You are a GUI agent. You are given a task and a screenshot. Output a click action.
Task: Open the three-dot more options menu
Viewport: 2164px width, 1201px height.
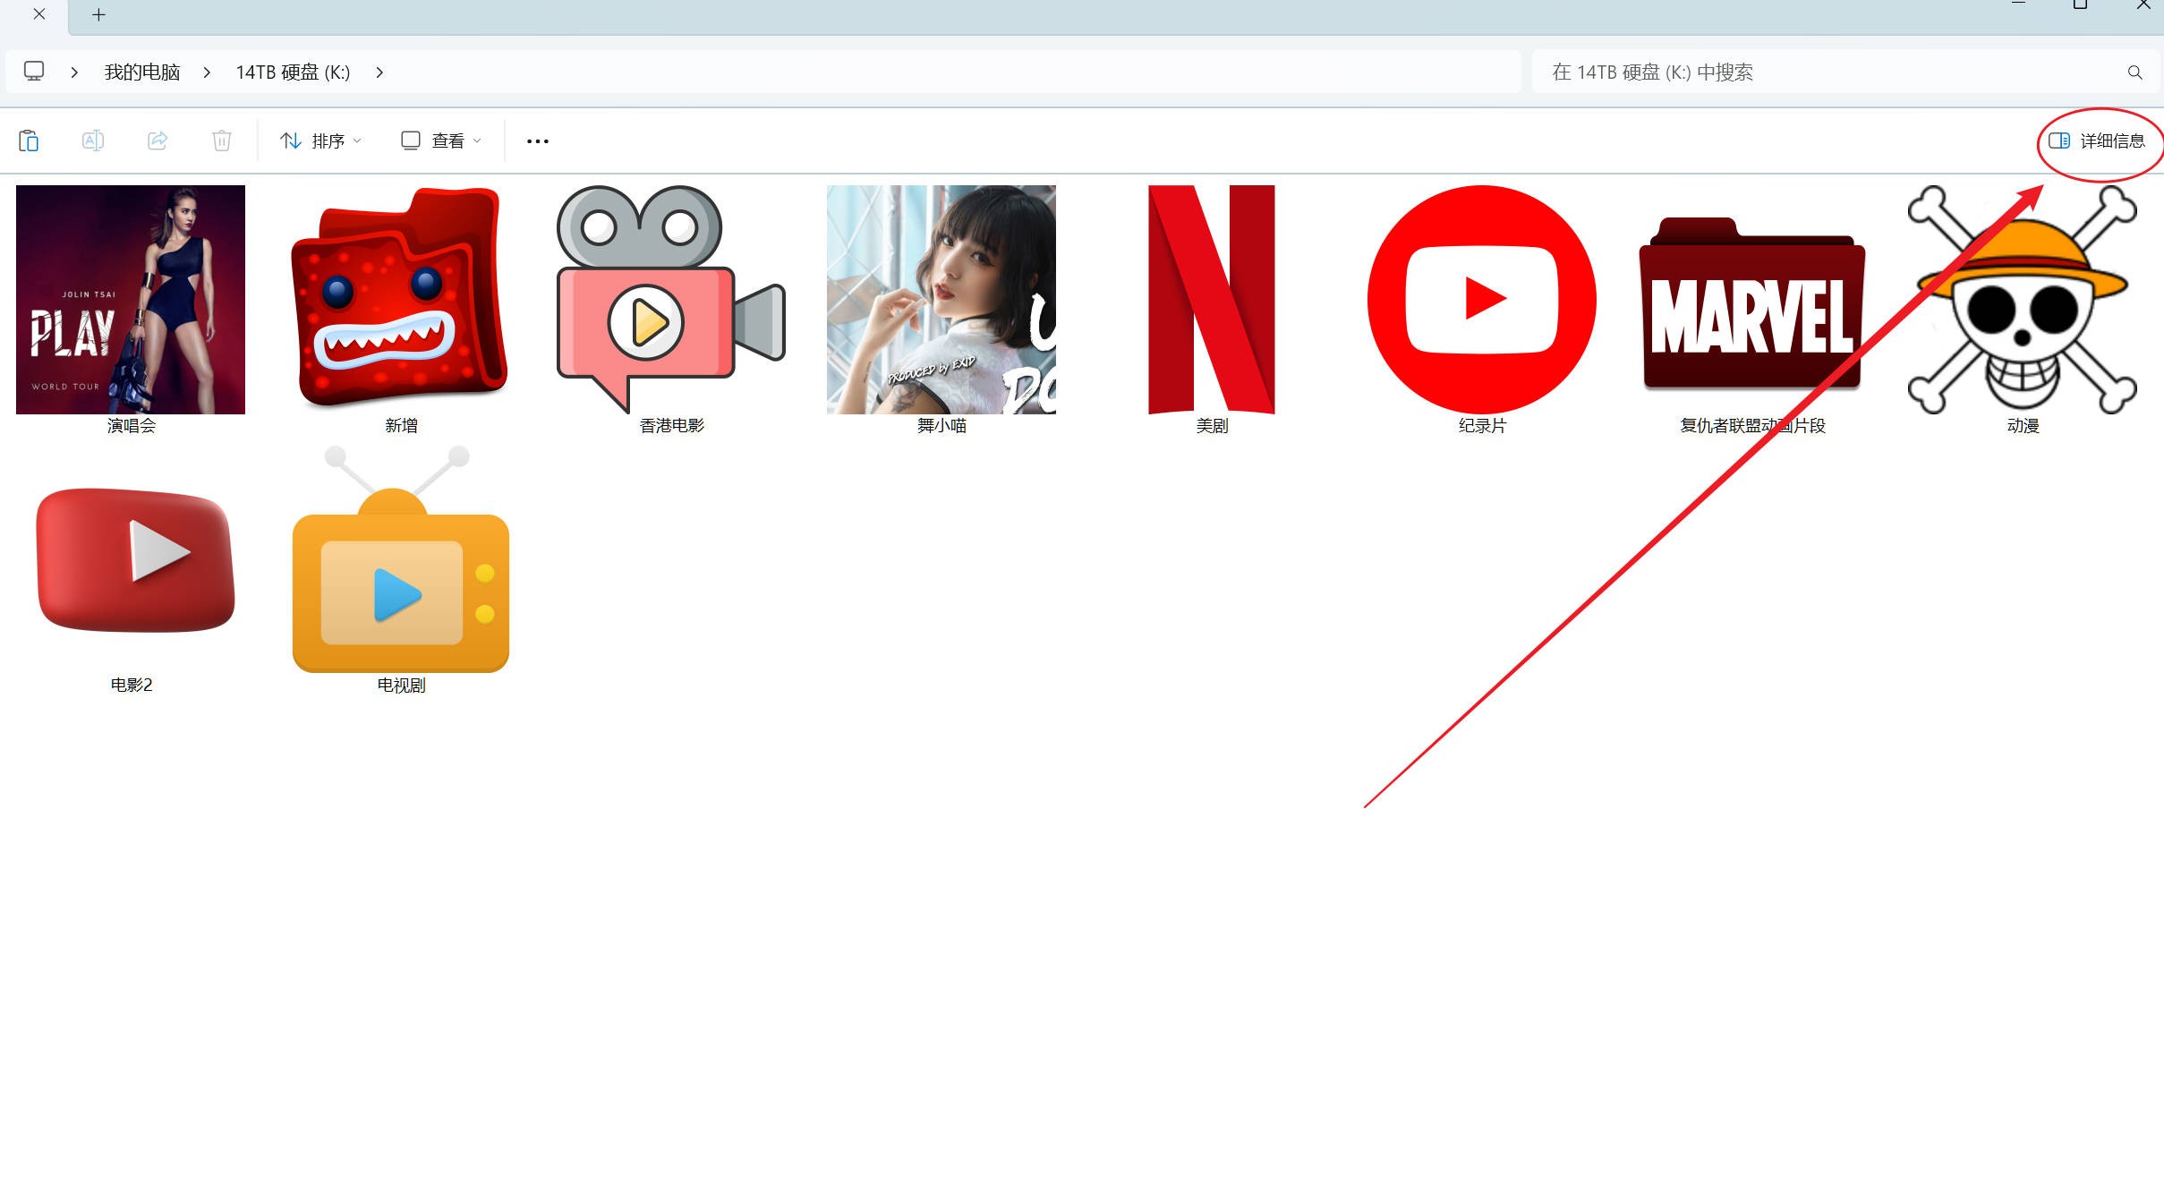(538, 141)
